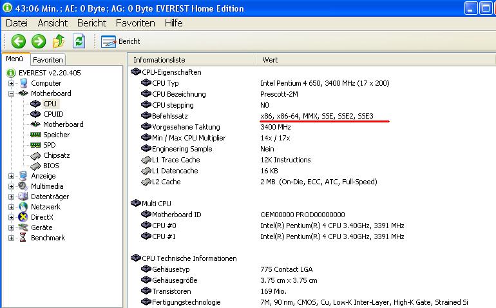Open the Ansicht menu

coord(52,23)
